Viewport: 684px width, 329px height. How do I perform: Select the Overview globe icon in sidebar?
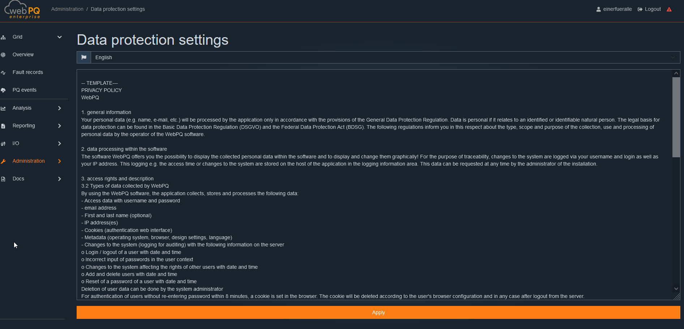click(x=4, y=54)
